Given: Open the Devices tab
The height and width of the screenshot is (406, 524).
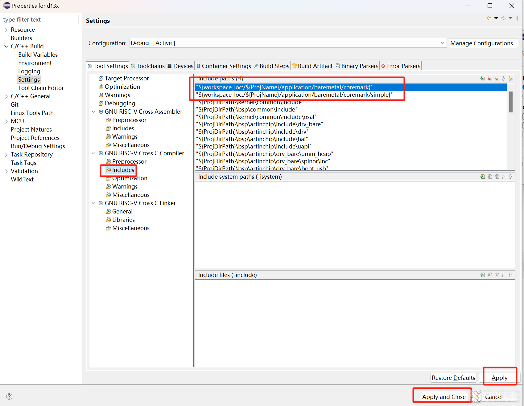Looking at the screenshot, I should click(180, 66).
